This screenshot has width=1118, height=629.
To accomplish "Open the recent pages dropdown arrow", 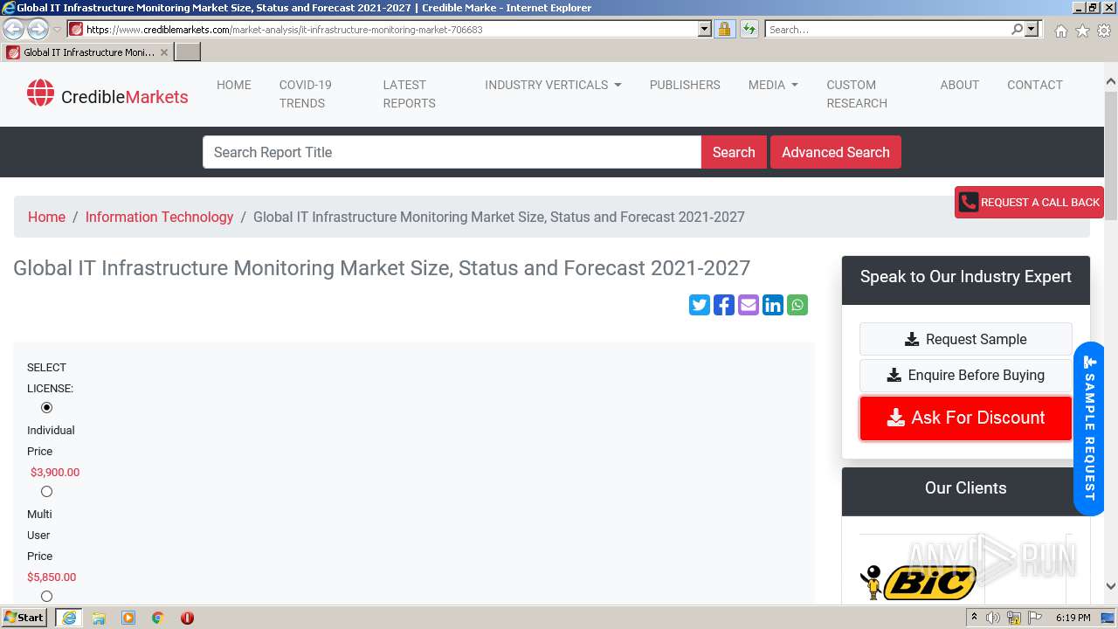I will tap(57, 30).
